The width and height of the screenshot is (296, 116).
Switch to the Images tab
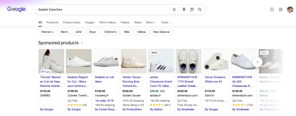(90, 22)
